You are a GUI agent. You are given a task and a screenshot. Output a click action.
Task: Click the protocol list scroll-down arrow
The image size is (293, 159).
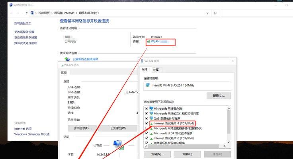[229, 142]
